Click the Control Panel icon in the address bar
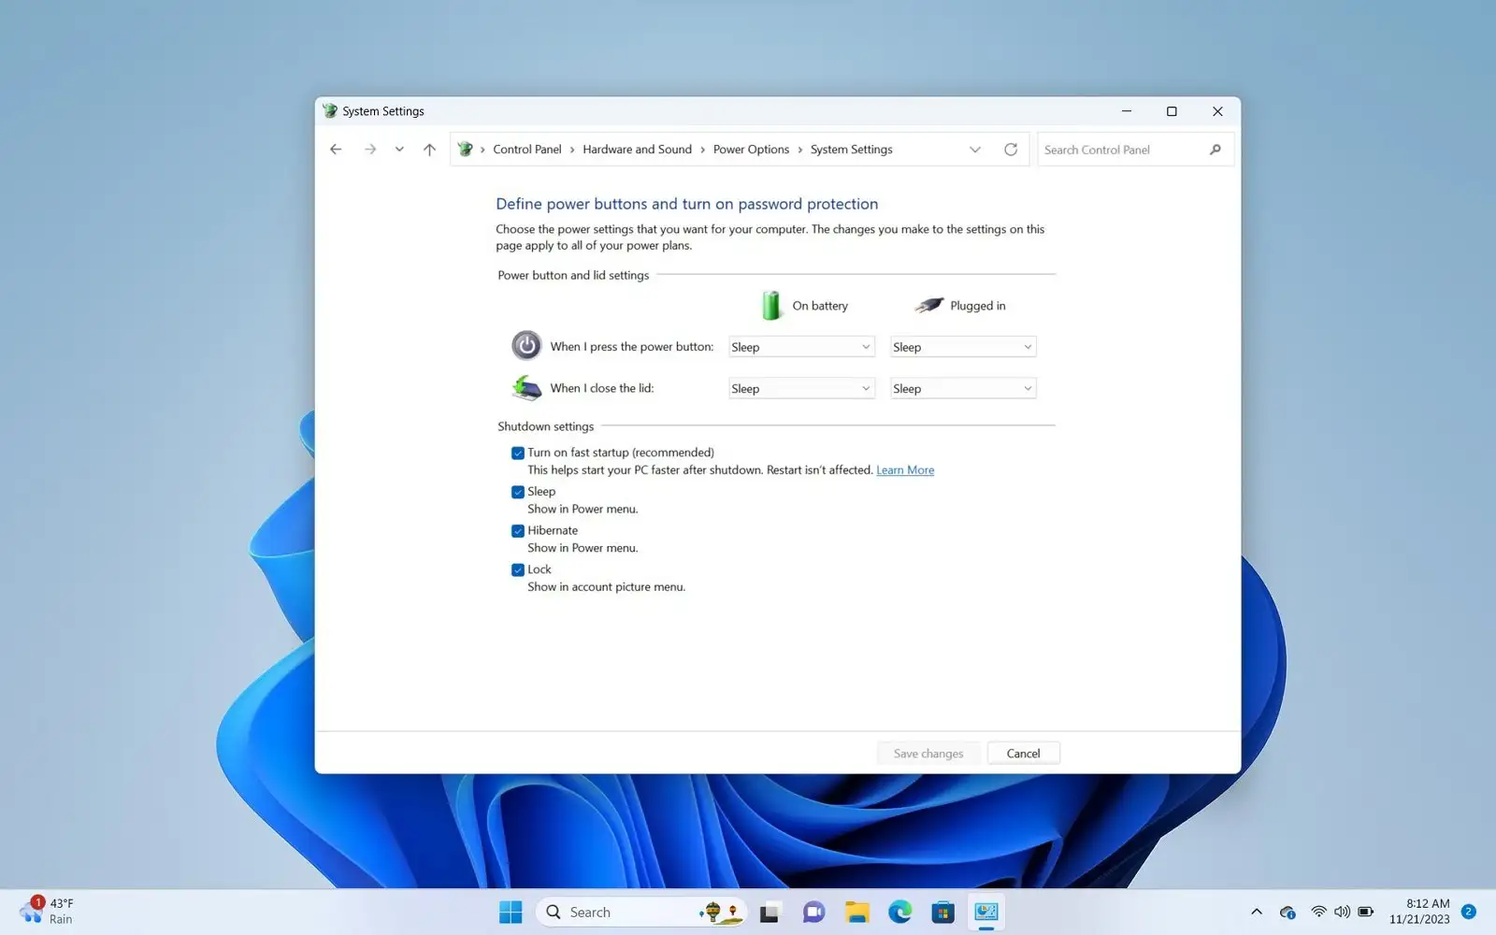This screenshot has width=1496, height=935. click(x=465, y=149)
